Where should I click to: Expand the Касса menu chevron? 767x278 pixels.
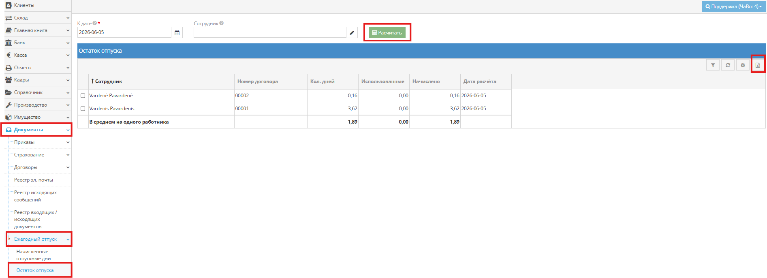[x=68, y=55]
